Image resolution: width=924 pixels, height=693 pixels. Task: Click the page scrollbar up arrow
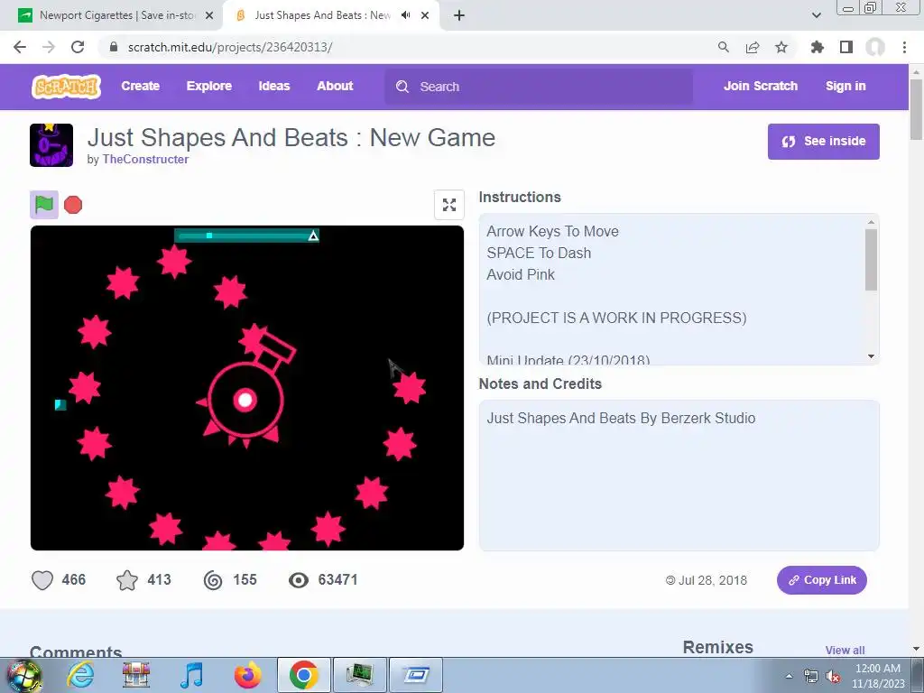916,71
